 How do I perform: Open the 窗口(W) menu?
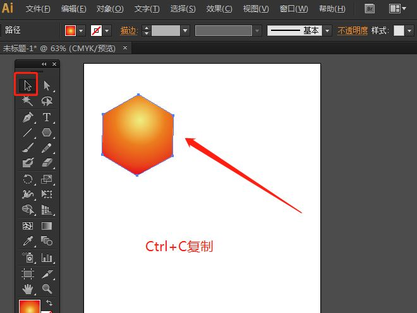pos(294,9)
